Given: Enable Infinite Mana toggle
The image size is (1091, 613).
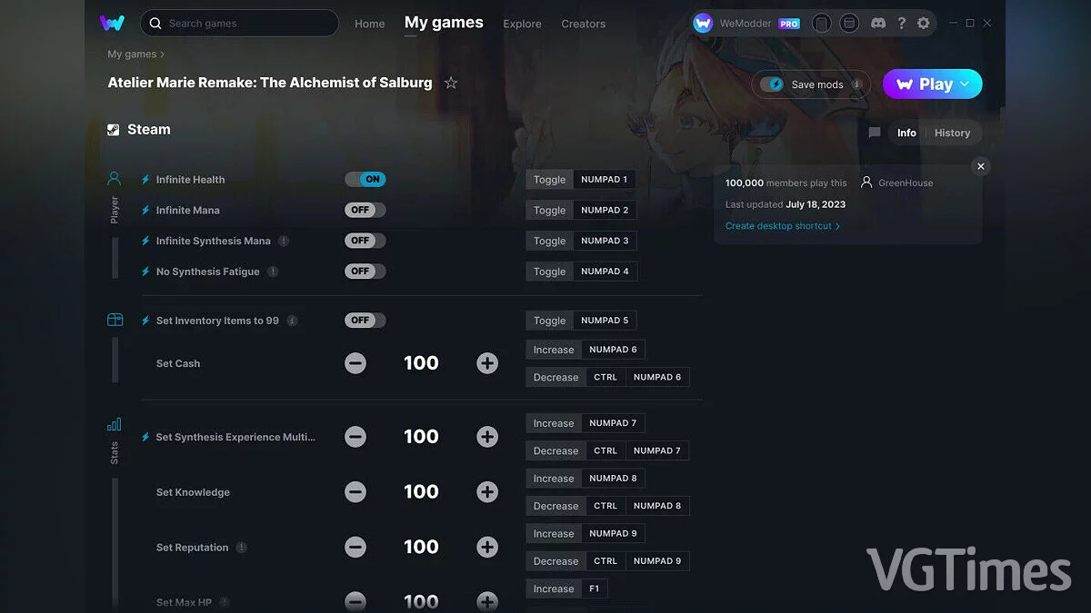Looking at the screenshot, I should [365, 210].
